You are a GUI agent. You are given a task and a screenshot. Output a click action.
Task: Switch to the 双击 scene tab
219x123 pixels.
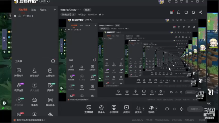click(x=33, y=10)
